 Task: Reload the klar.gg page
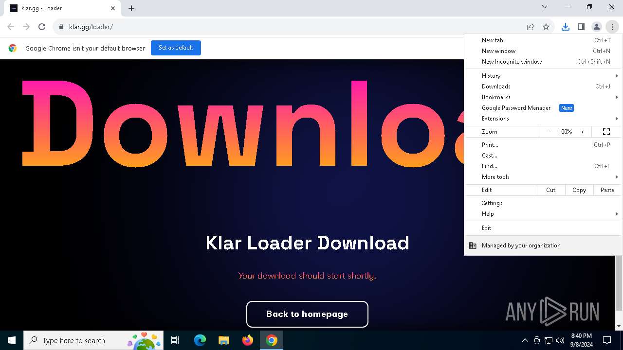pyautogui.click(x=42, y=27)
